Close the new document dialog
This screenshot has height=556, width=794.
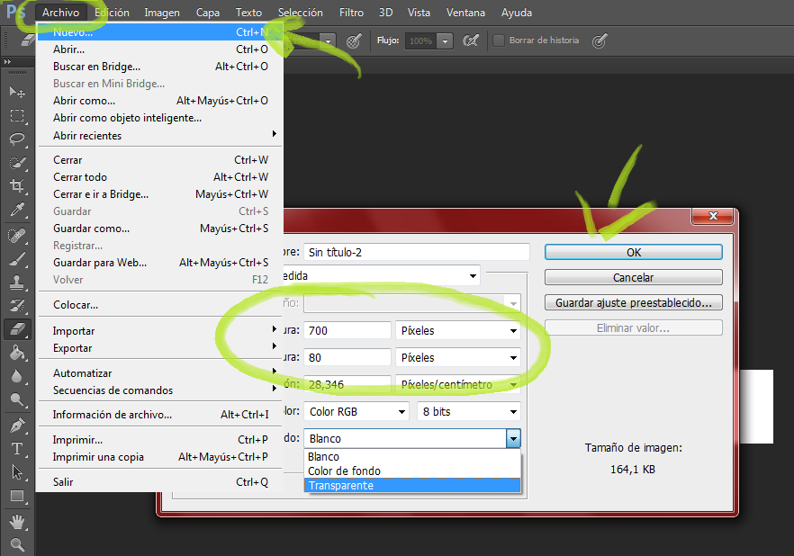point(713,216)
